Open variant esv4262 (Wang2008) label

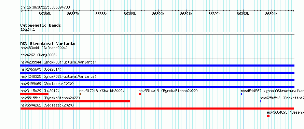coord(39,55)
